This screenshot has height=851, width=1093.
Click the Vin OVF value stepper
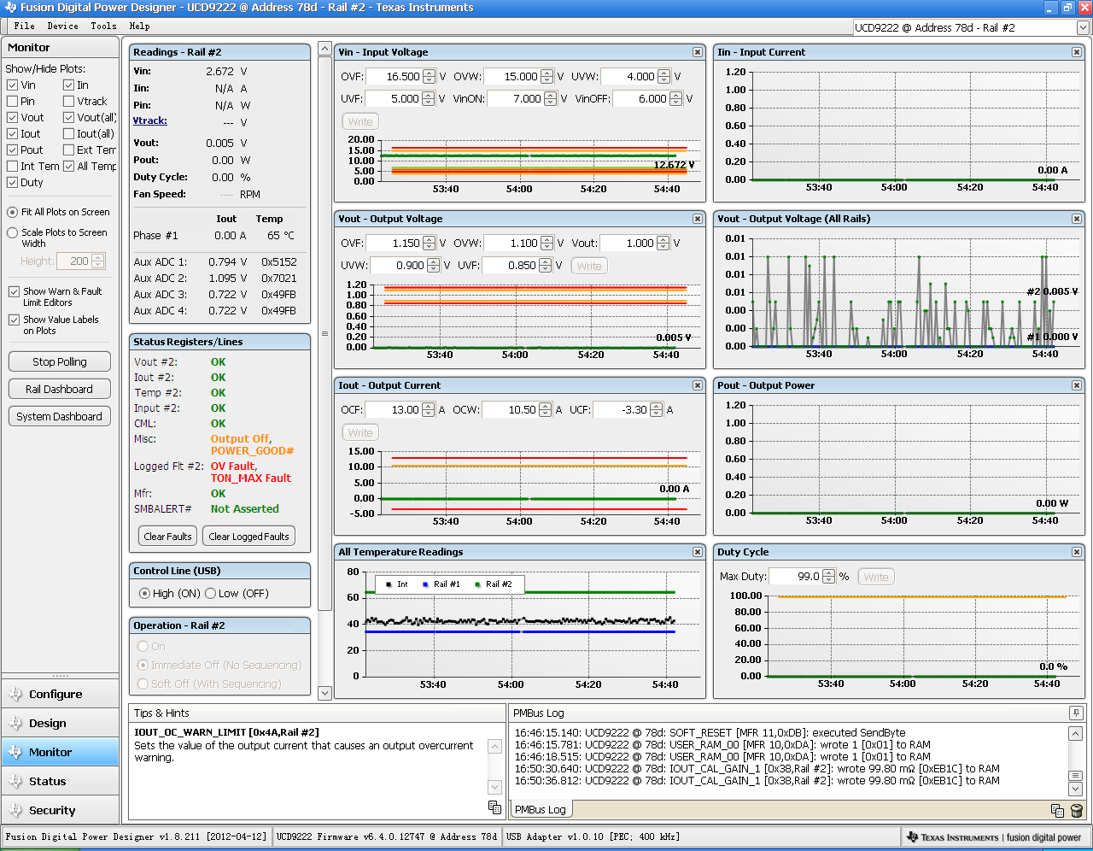coord(429,77)
